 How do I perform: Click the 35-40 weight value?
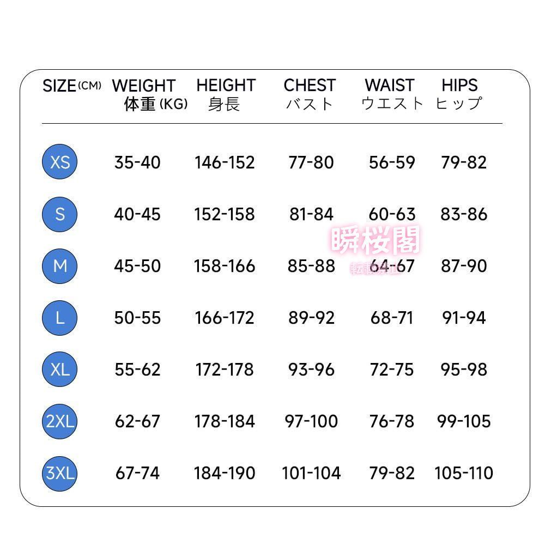click(137, 162)
